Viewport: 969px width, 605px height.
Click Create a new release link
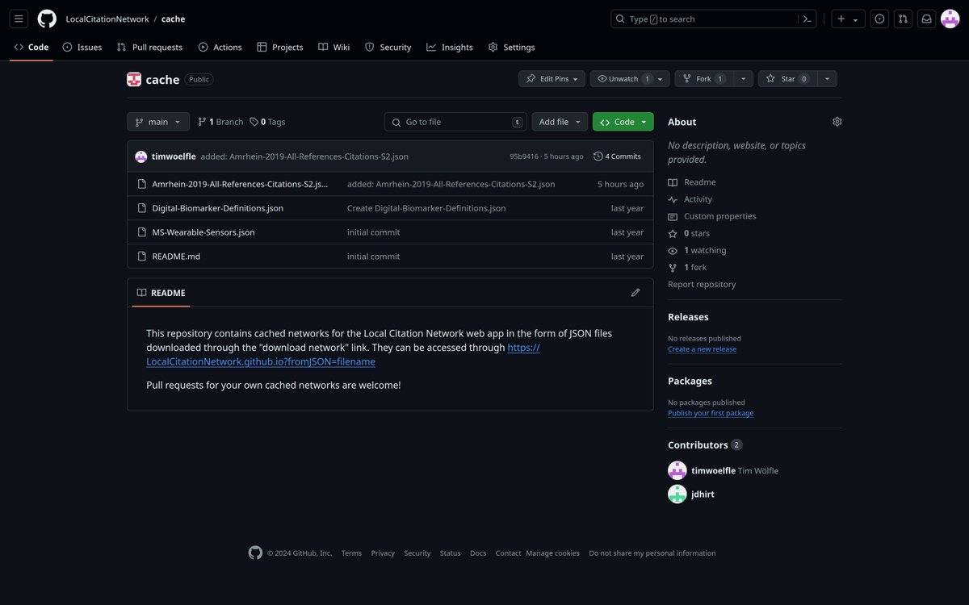click(702, 349)
